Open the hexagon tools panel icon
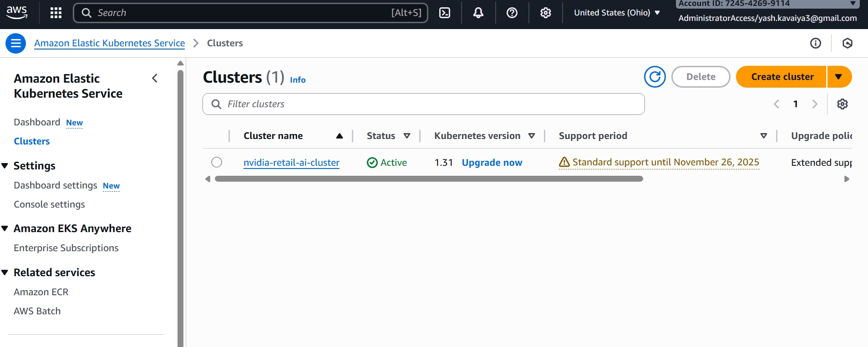Screen dimensions: 868x347 [848, 43]
